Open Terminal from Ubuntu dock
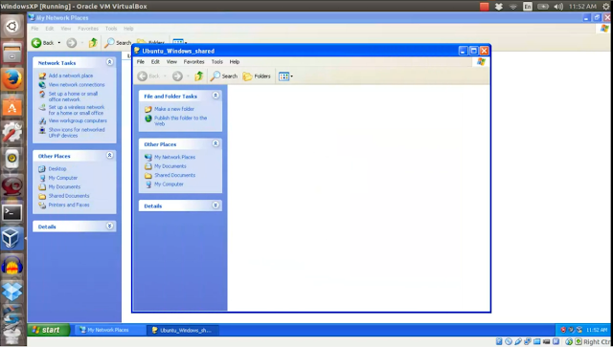This screenshot has width=613, height=347. click(12, 213)
